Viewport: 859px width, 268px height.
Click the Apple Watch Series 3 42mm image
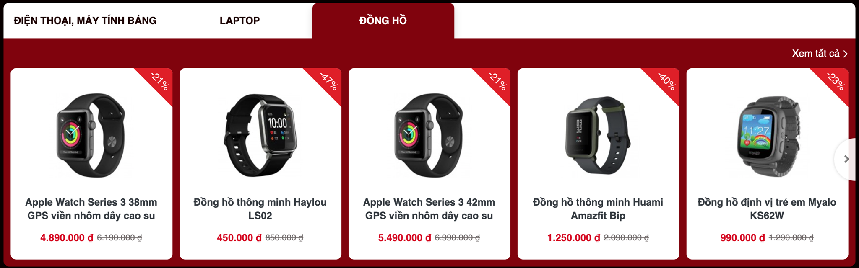point(429,135)
